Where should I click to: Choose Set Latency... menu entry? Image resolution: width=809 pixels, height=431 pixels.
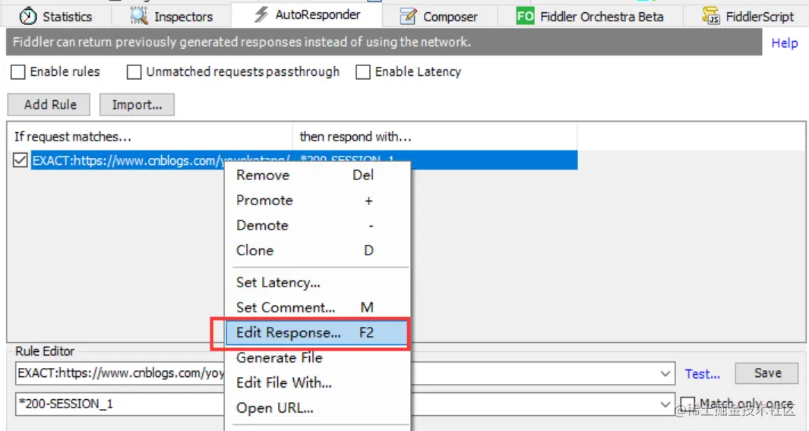tap(318, 282)
